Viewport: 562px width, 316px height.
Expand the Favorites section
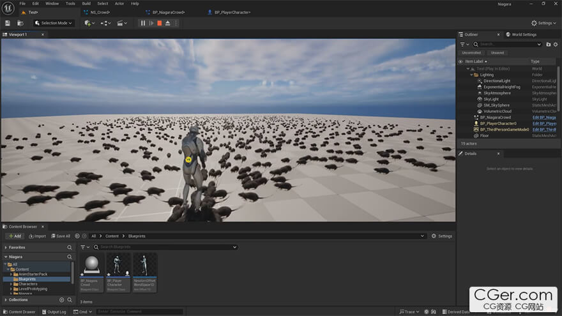(x=6, y=248)
